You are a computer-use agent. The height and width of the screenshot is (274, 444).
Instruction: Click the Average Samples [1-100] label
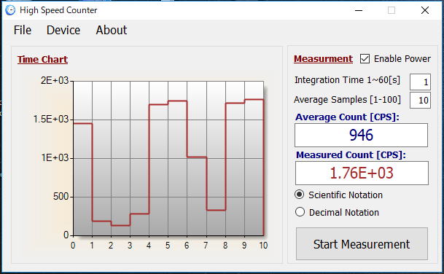click(347, 100)
